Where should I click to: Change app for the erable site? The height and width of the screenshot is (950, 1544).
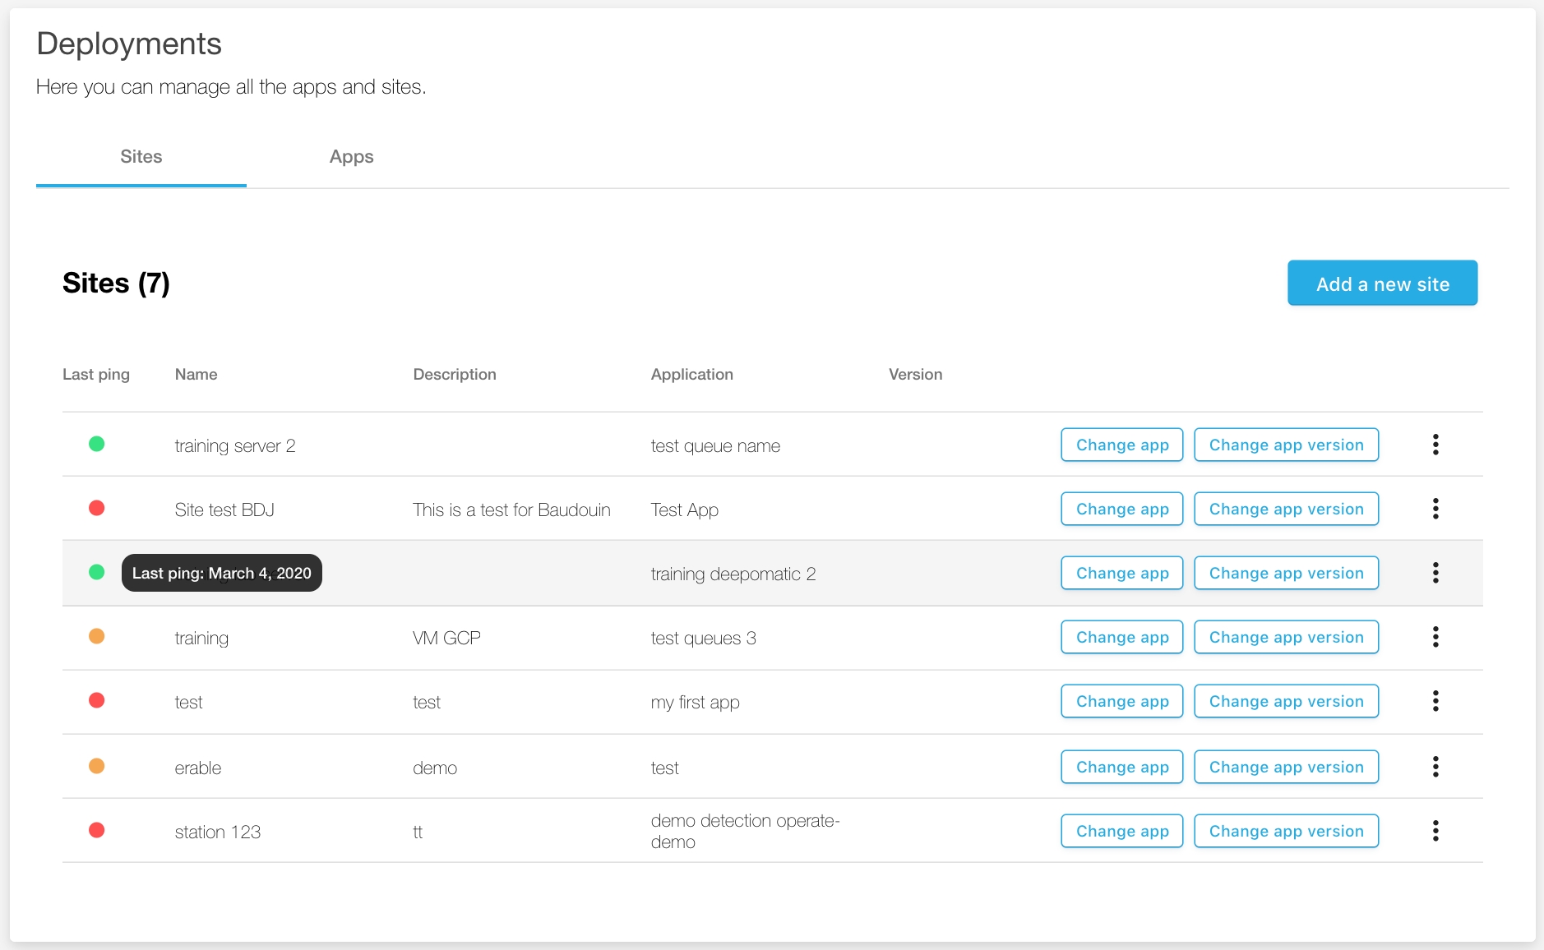coord(1121,767)
